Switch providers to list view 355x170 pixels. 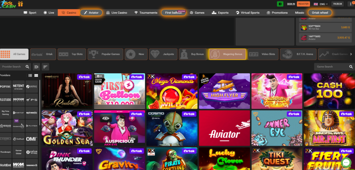[30, 75]
